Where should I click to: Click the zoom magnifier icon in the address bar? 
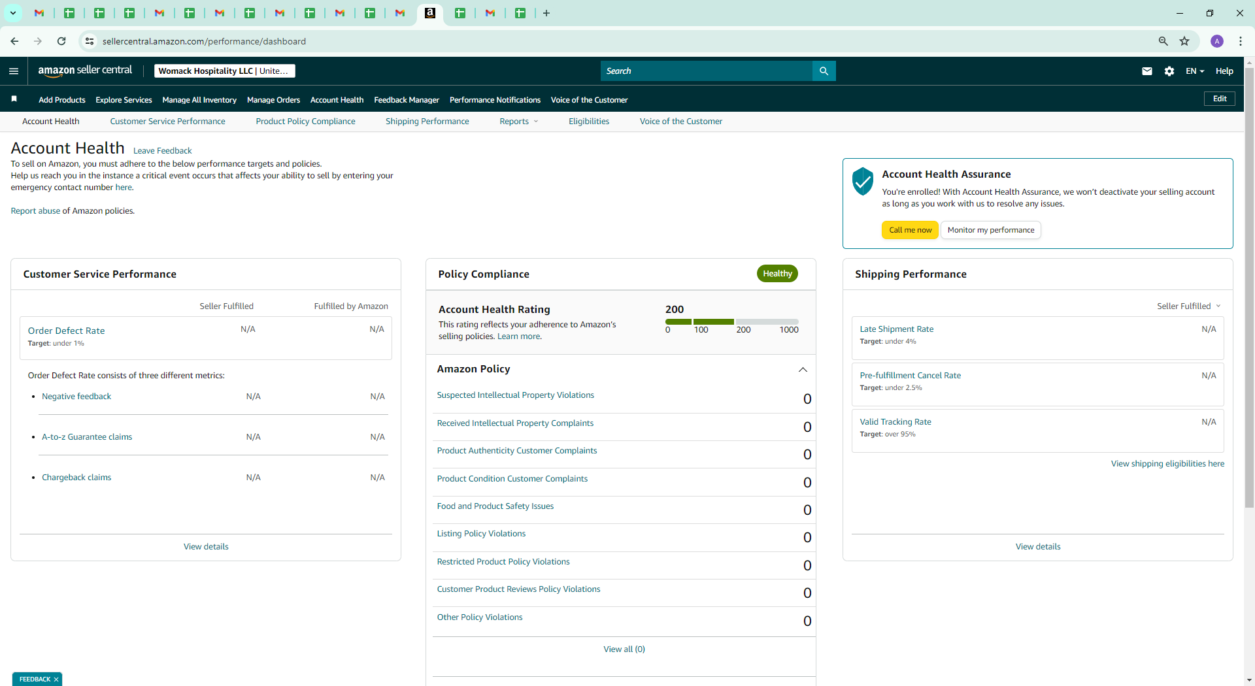point(1163,41)
